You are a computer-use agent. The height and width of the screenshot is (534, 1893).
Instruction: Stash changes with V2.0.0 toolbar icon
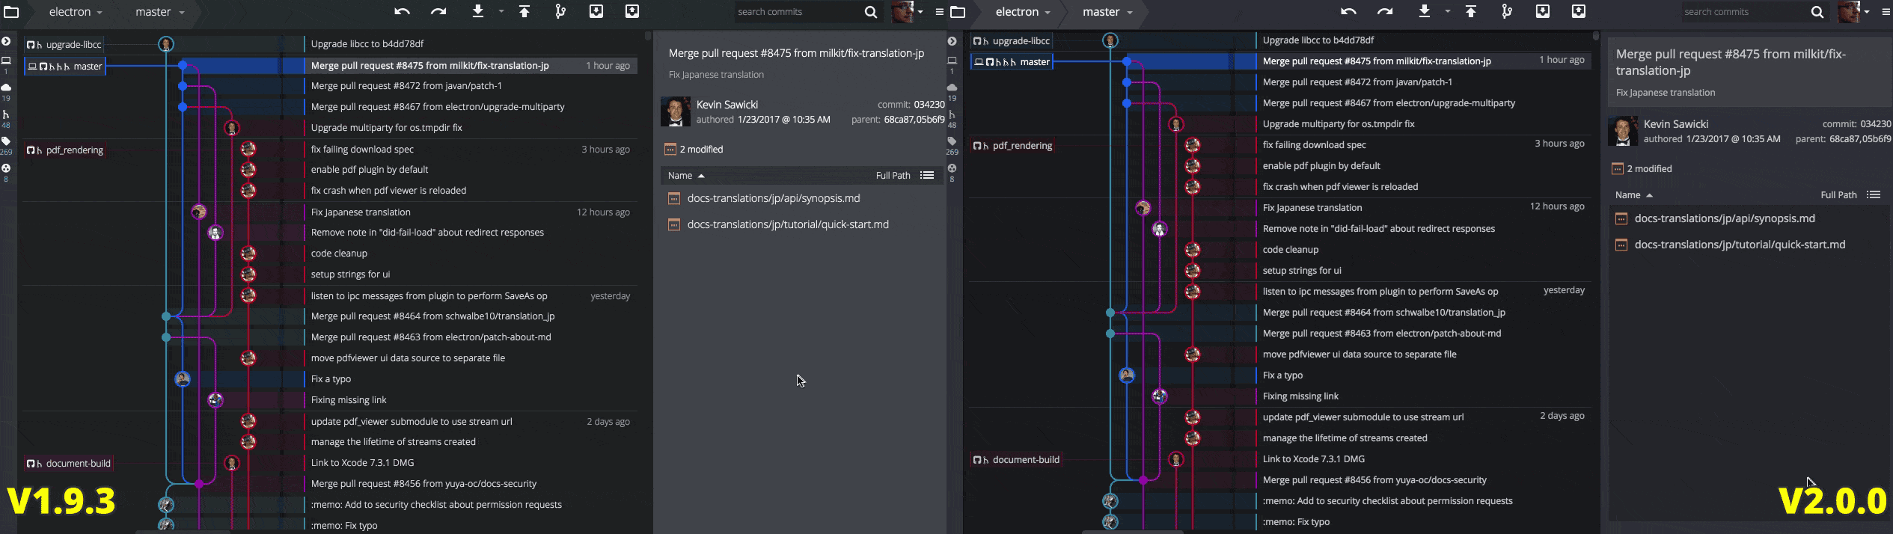click(x=1543, y=11)
